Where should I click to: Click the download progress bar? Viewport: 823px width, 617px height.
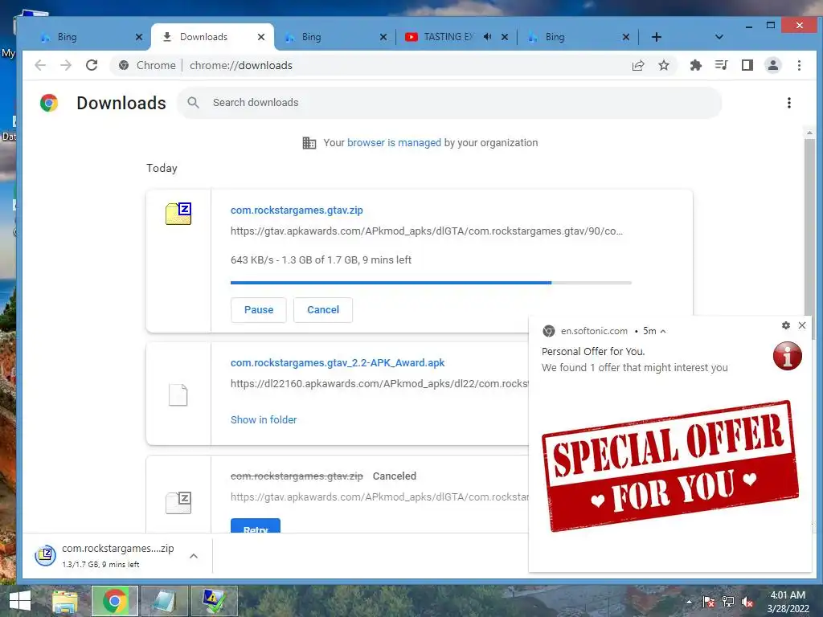coord(431,283)
